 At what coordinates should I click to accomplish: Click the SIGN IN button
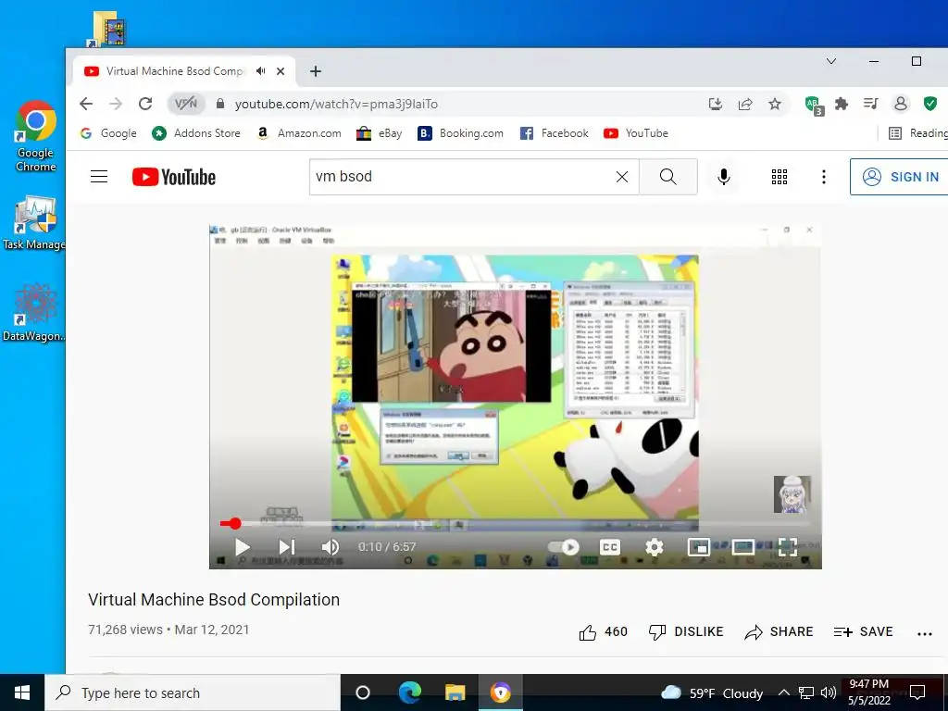point(900,177)
